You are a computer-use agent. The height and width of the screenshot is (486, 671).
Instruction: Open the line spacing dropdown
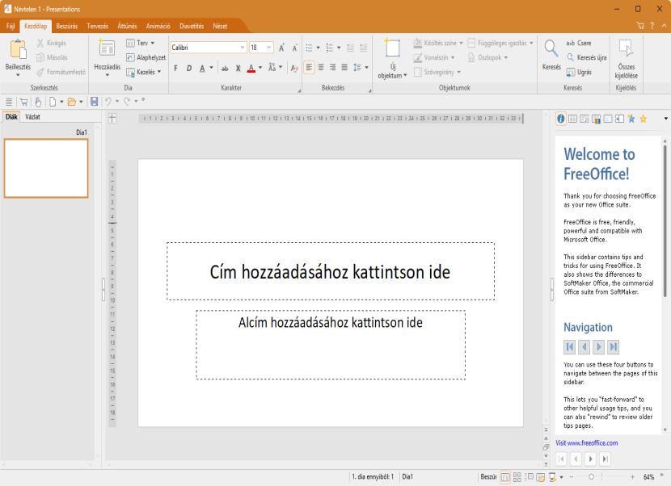point(366,68)
